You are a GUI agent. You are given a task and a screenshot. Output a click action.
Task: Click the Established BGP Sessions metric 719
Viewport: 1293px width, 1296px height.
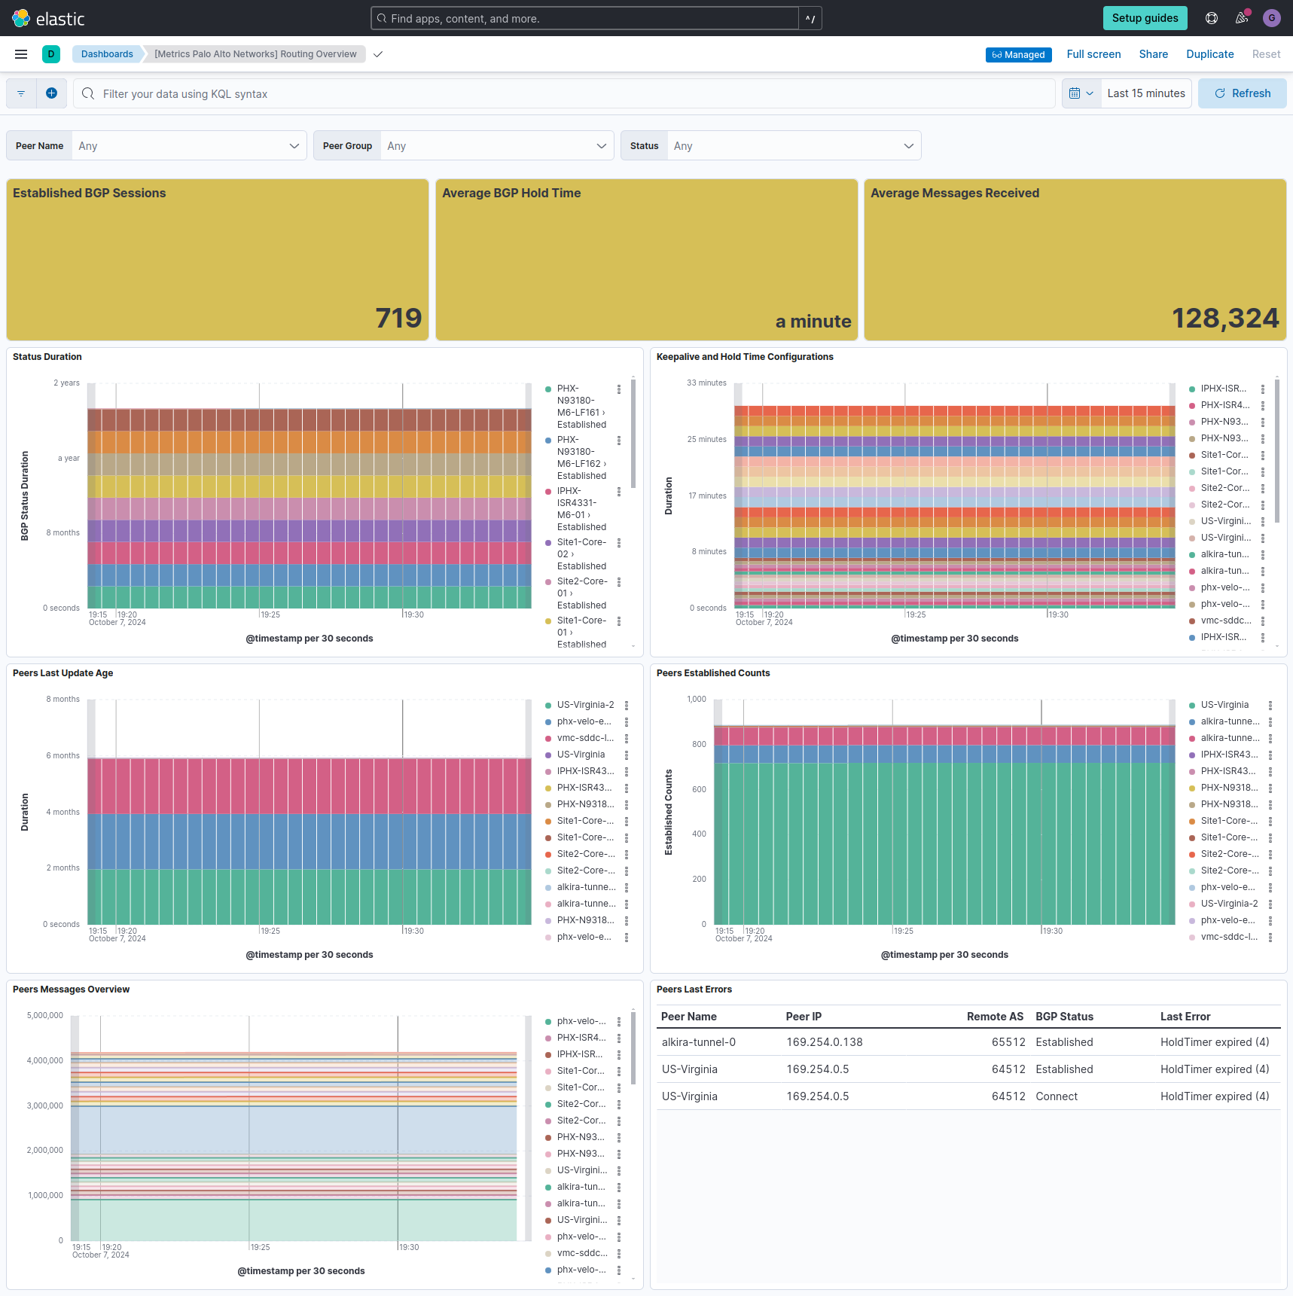(398, 318)
